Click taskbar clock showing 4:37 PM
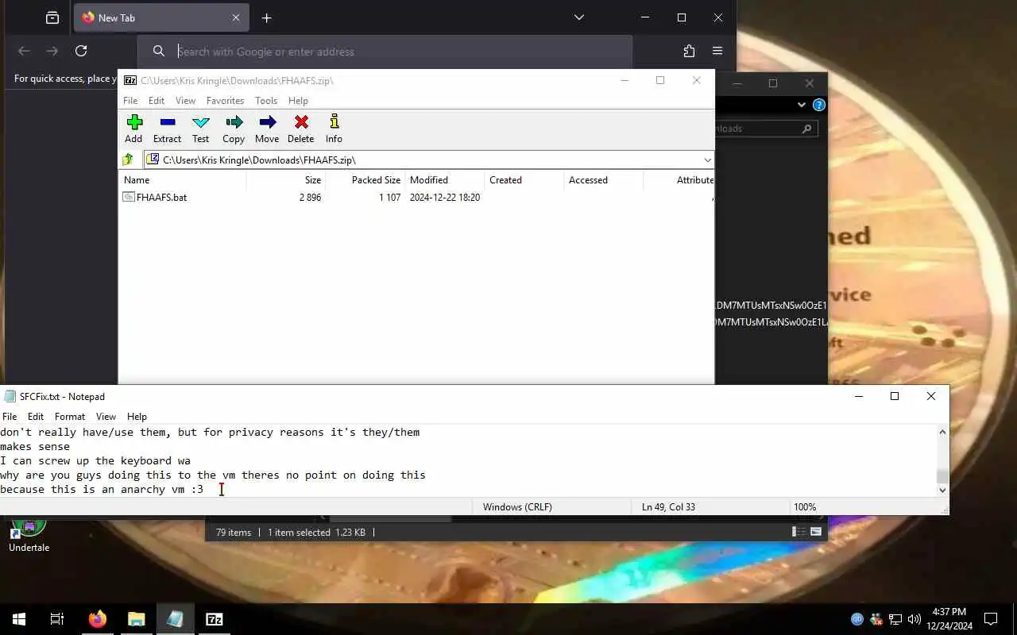This screenshot has height=635, width=1017. 949,619
